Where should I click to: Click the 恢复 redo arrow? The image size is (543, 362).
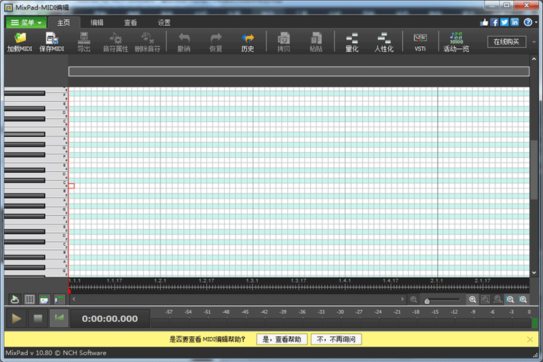coord(216,42)
